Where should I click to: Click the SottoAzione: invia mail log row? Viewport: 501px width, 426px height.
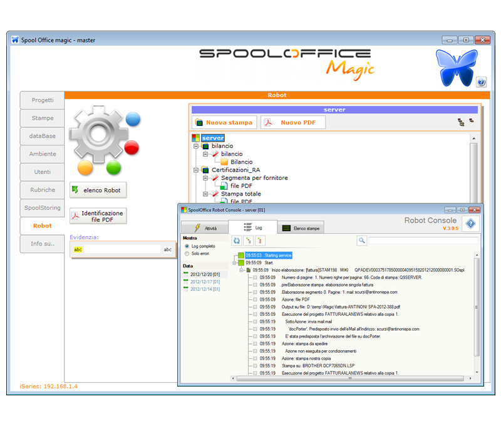(296, 321)
